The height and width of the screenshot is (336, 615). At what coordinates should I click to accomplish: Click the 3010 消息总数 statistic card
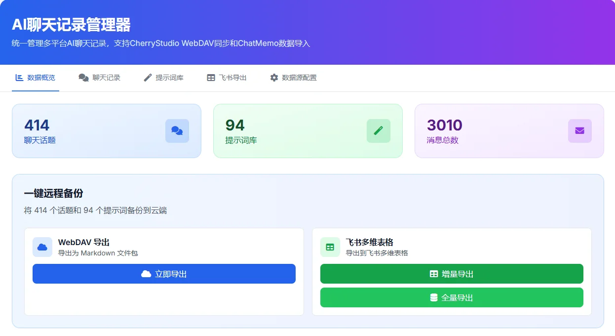(509, 131)
